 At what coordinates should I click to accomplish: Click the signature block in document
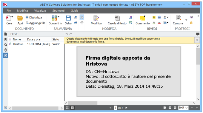(129, 72)
